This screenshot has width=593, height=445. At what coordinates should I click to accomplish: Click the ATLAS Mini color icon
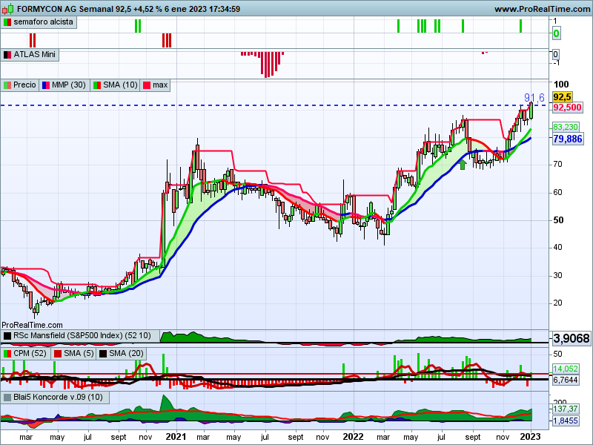tap(7, 55)
